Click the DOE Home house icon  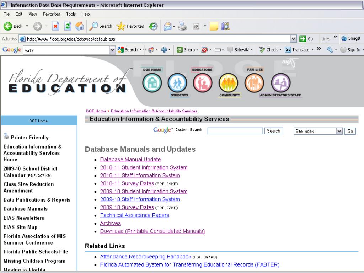coord(152,83)
